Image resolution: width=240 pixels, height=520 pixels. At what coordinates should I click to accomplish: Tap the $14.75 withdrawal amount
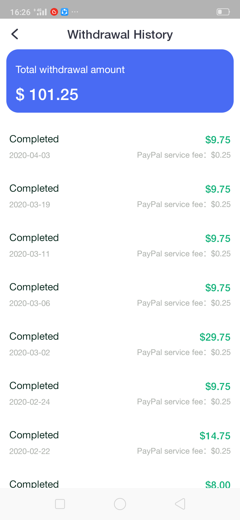coord(215,436)
